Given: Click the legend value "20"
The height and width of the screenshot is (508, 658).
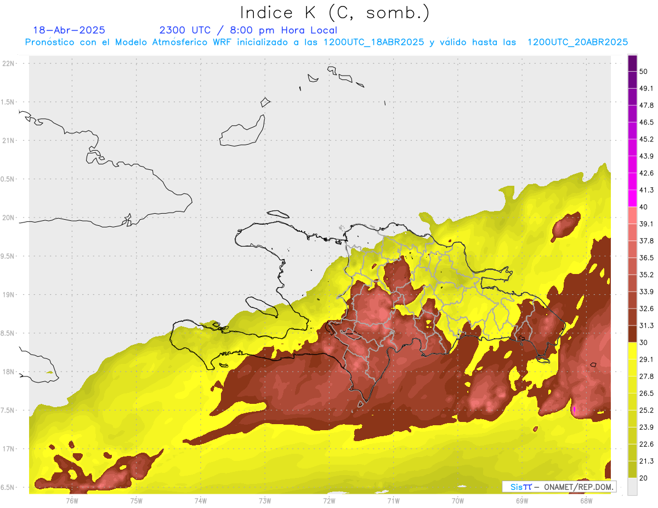Looking at the screenshot, I should [x=643, y=478].
